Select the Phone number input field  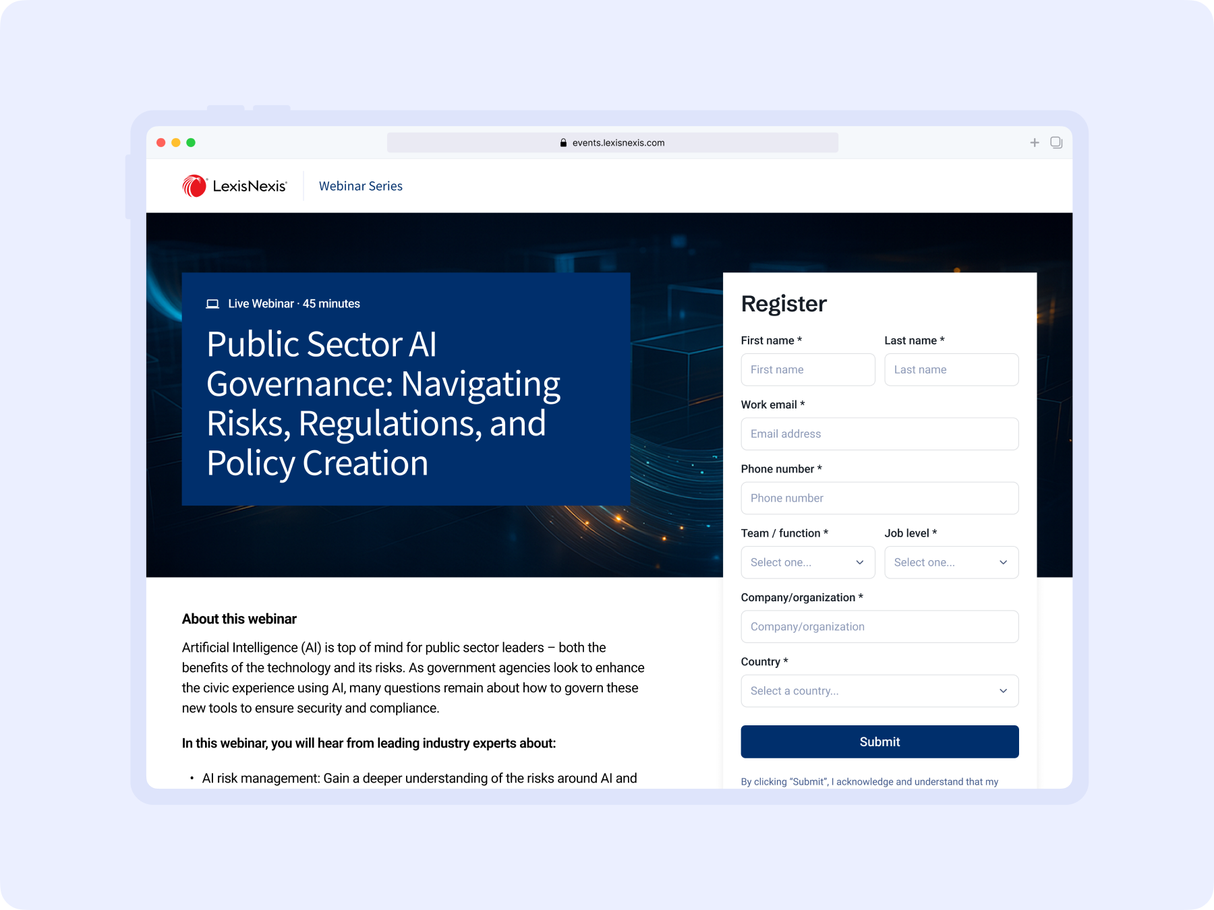pos(879,498)
